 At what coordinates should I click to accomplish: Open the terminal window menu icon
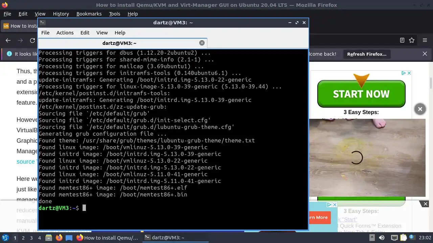[x=42, y=23]
